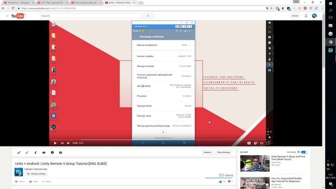
Task: Click the magnifier search button
Action: 148,16
